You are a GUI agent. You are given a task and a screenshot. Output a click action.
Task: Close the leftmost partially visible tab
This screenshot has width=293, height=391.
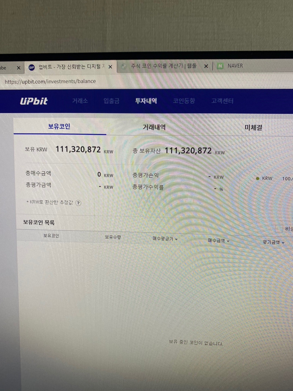tap(19, 68)
